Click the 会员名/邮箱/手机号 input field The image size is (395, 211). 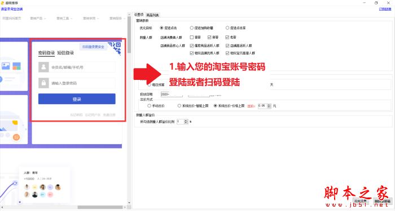pyautogui.click(x=82, y=67)
